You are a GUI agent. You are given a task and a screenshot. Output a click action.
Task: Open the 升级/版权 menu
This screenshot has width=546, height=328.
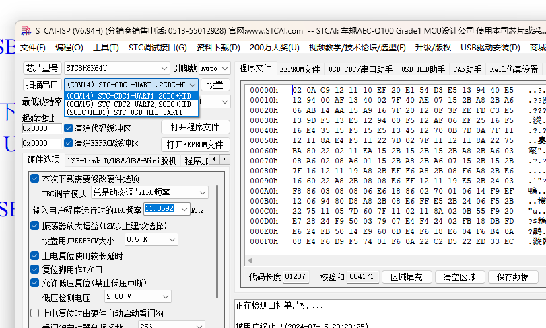coord(433,48)
